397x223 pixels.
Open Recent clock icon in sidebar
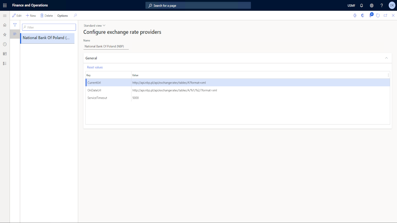5,44
